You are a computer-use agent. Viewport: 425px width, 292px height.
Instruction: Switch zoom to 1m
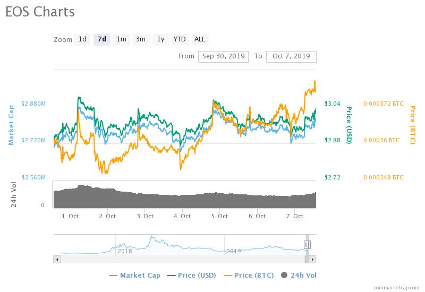[122, 39]
